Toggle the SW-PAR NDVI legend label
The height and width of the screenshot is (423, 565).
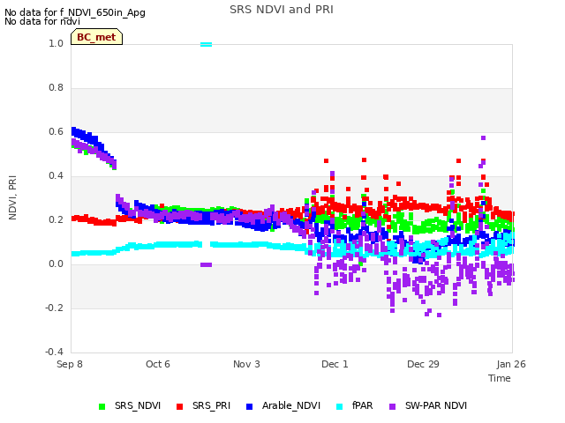click(436, 405)
